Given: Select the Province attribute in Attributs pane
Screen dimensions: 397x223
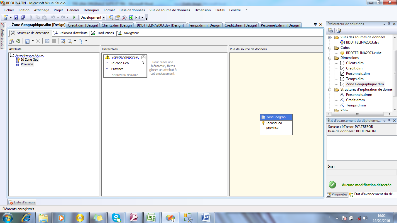Looking at the screenshot, I should (x=27, y=64).
